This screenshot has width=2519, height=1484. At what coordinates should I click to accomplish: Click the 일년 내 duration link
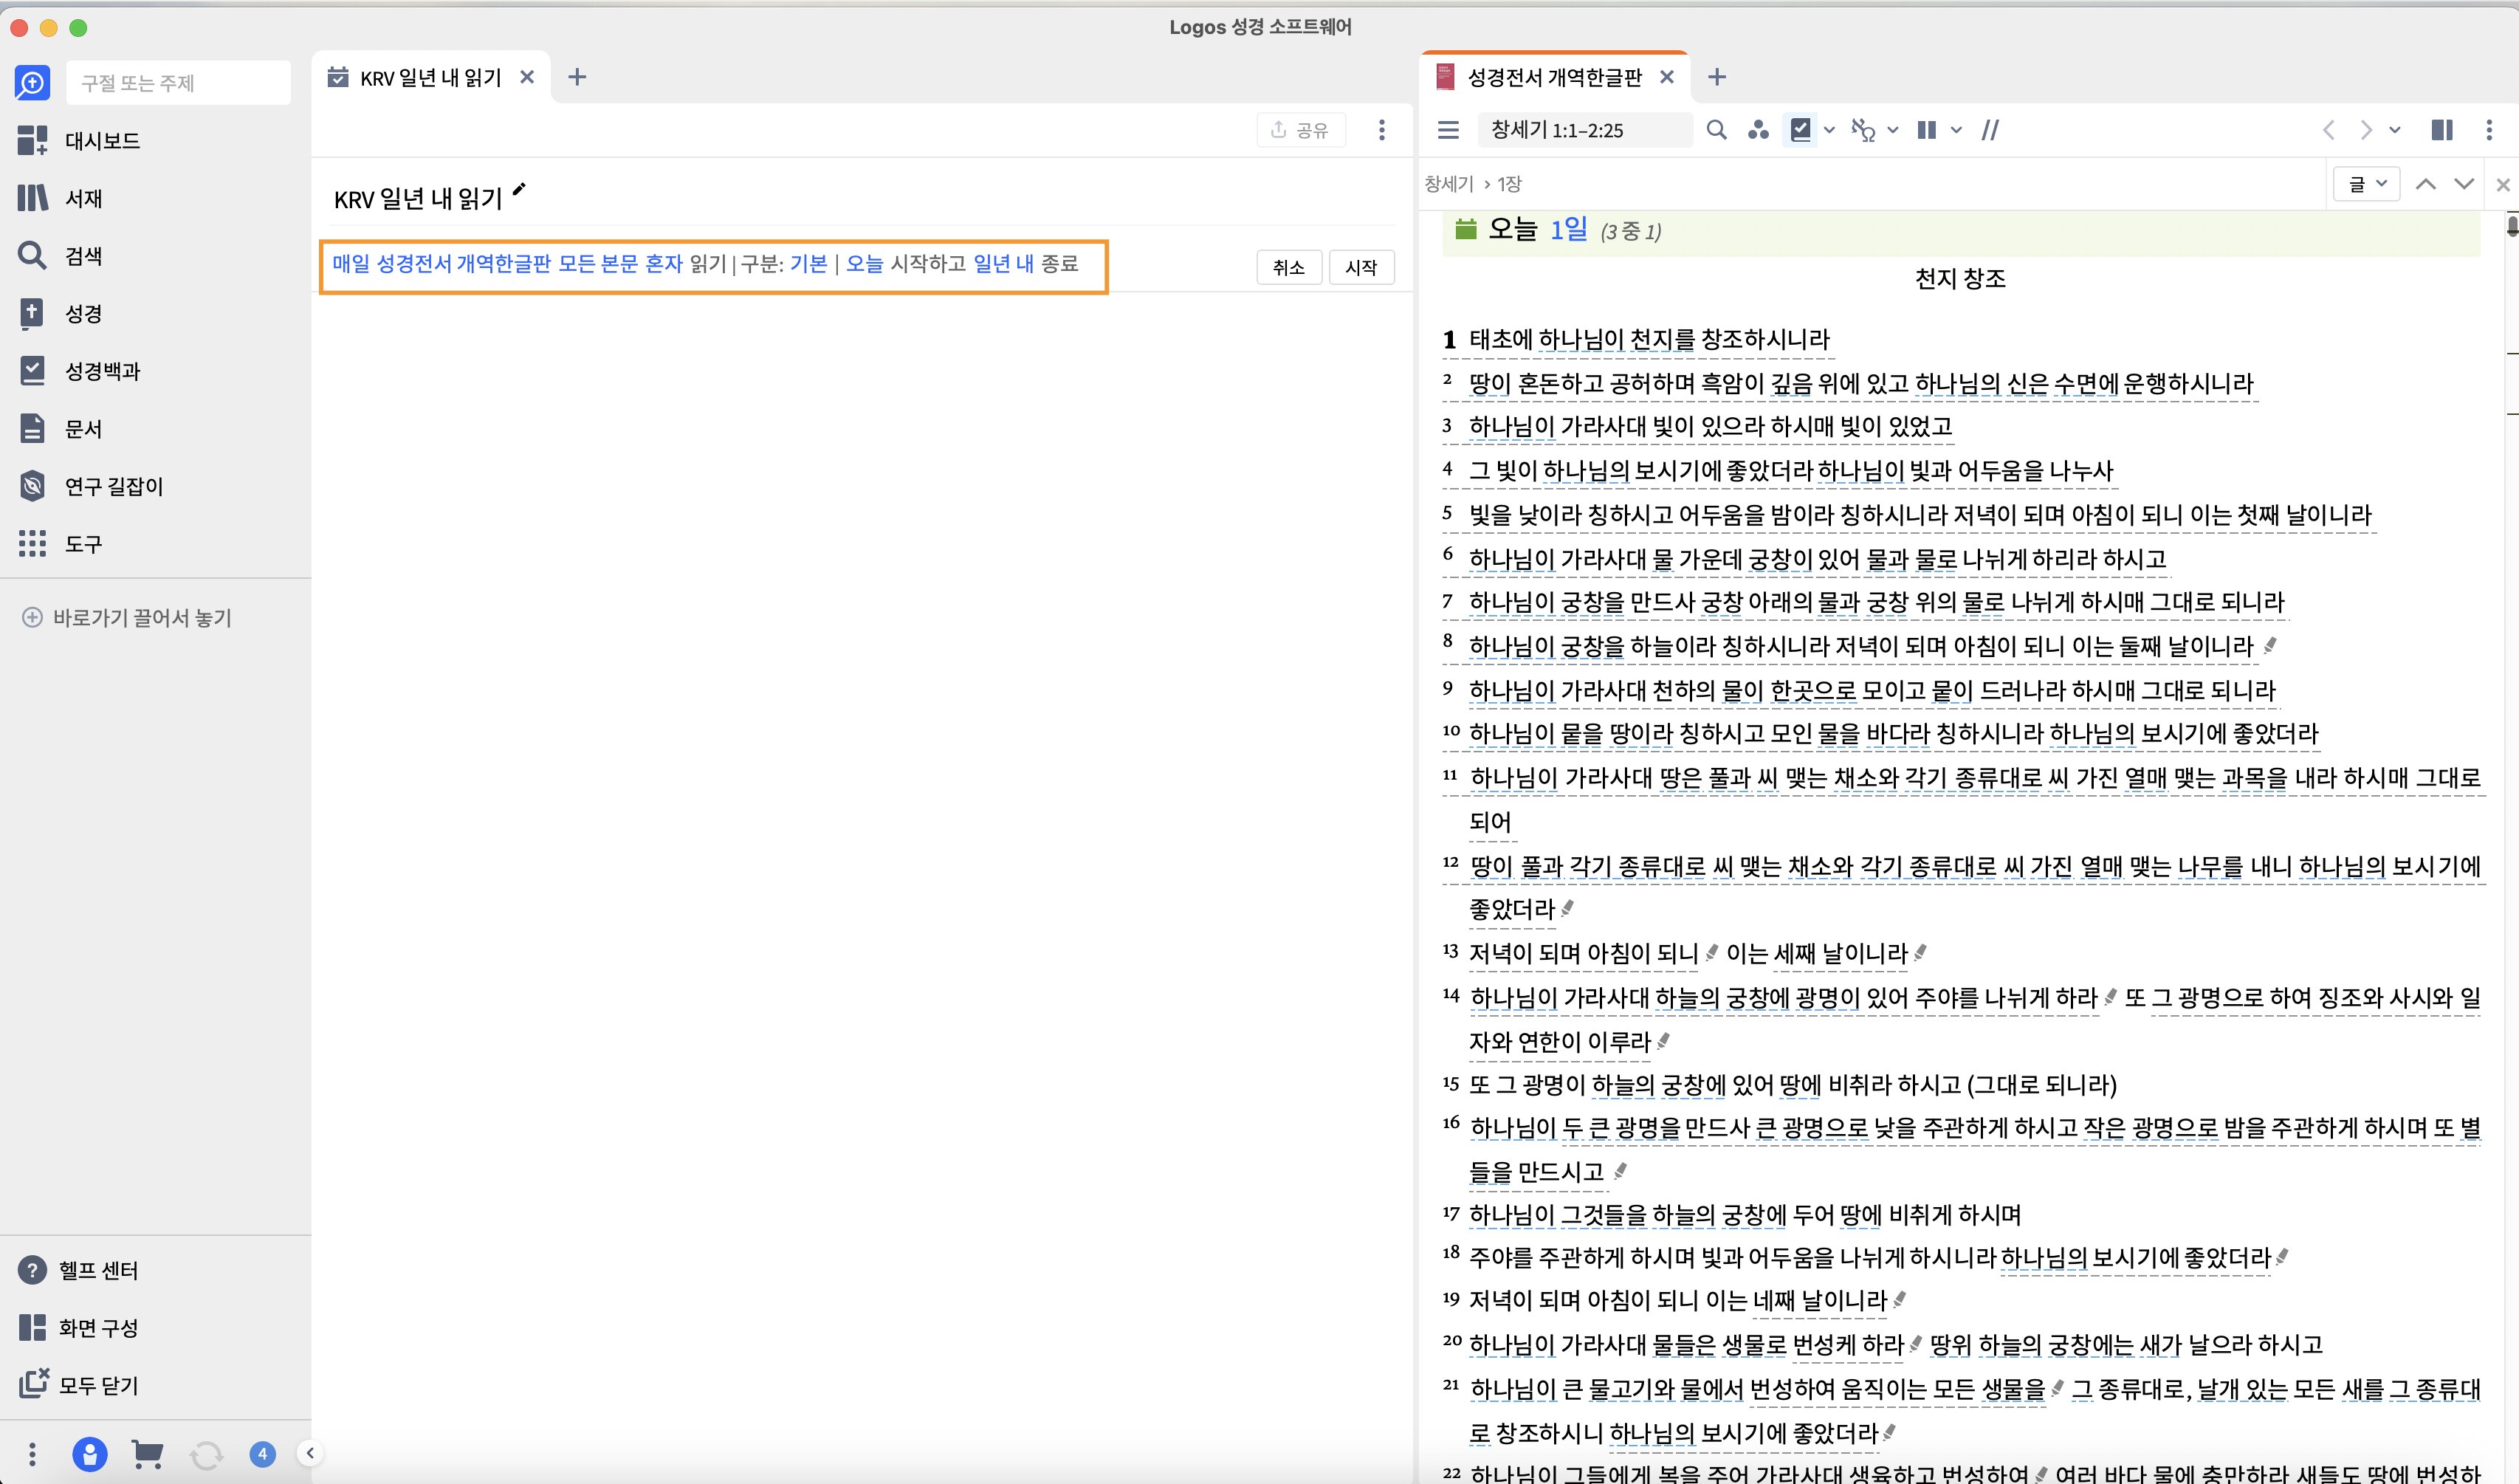pos(1003,263)
